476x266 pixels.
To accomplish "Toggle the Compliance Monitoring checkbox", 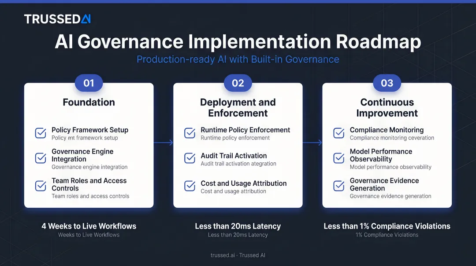I will [339, 133].
